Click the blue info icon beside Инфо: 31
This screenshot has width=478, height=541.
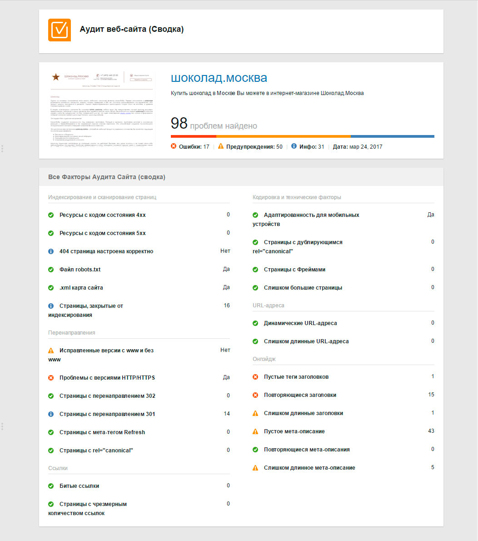pyautogui.click(x=294, y=146)
